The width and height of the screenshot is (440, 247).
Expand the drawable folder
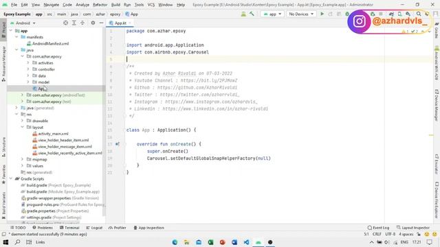coord(23,121)
